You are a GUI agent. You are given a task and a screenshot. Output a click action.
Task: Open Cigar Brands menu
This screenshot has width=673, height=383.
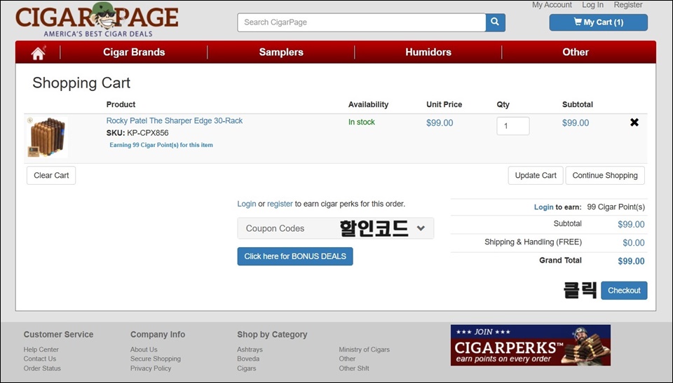coord(134,53)
